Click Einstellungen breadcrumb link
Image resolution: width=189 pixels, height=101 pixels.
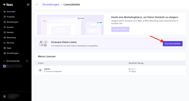(x=51, y=4)
